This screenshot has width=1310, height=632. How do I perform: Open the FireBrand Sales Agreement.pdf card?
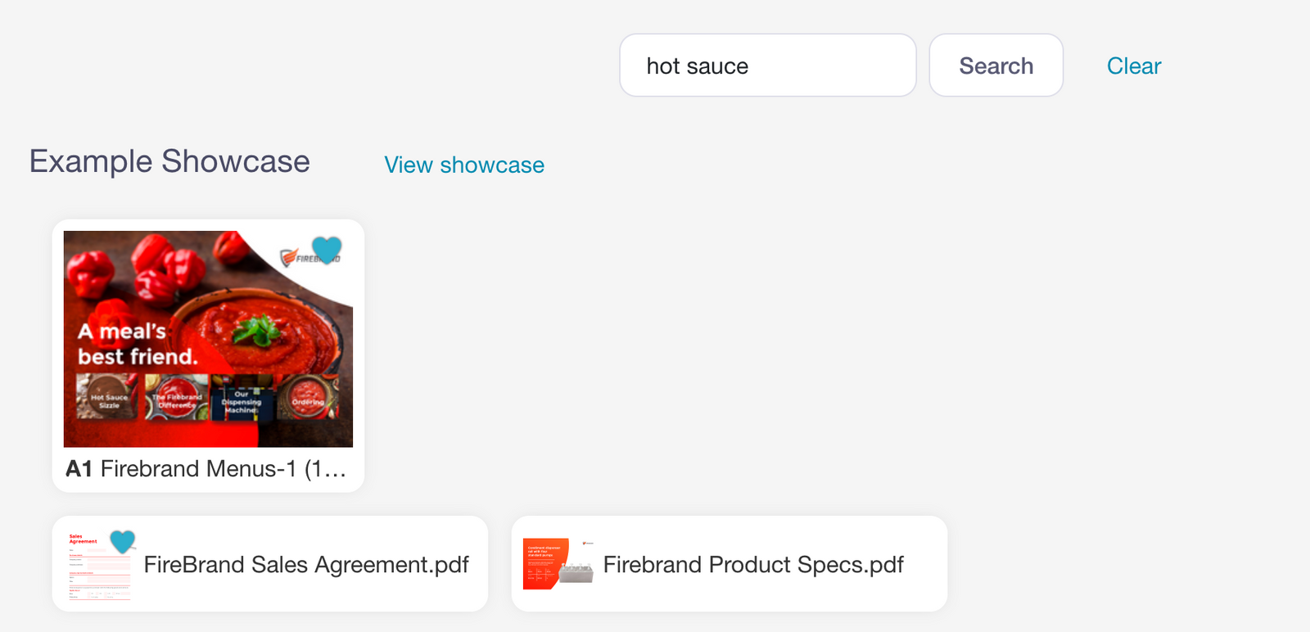click(305, 564)
